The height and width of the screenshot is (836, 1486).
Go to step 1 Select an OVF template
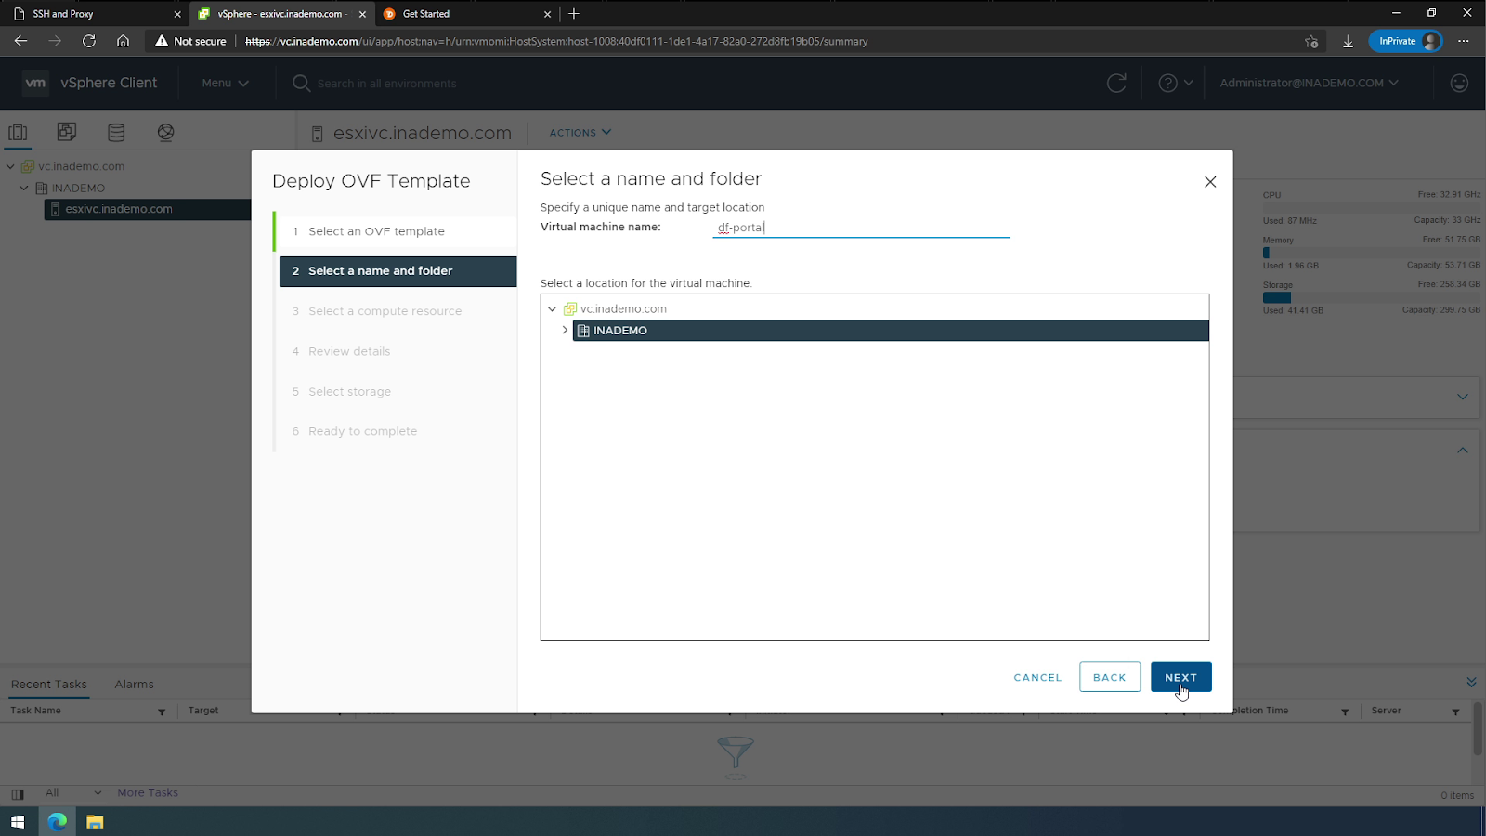point(396,231)
